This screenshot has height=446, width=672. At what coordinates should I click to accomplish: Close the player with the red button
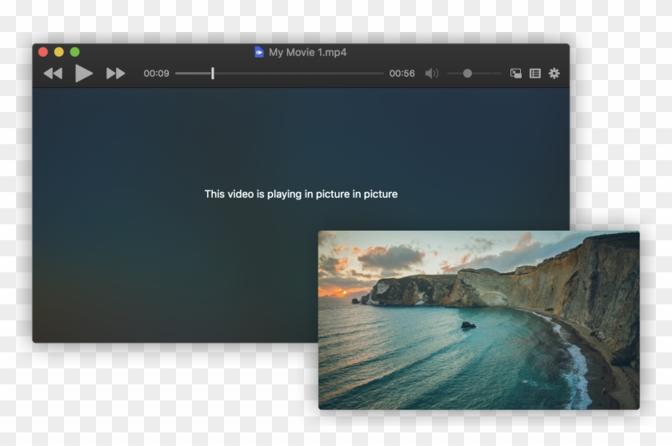pyautogui.click(x=43, y=52)
